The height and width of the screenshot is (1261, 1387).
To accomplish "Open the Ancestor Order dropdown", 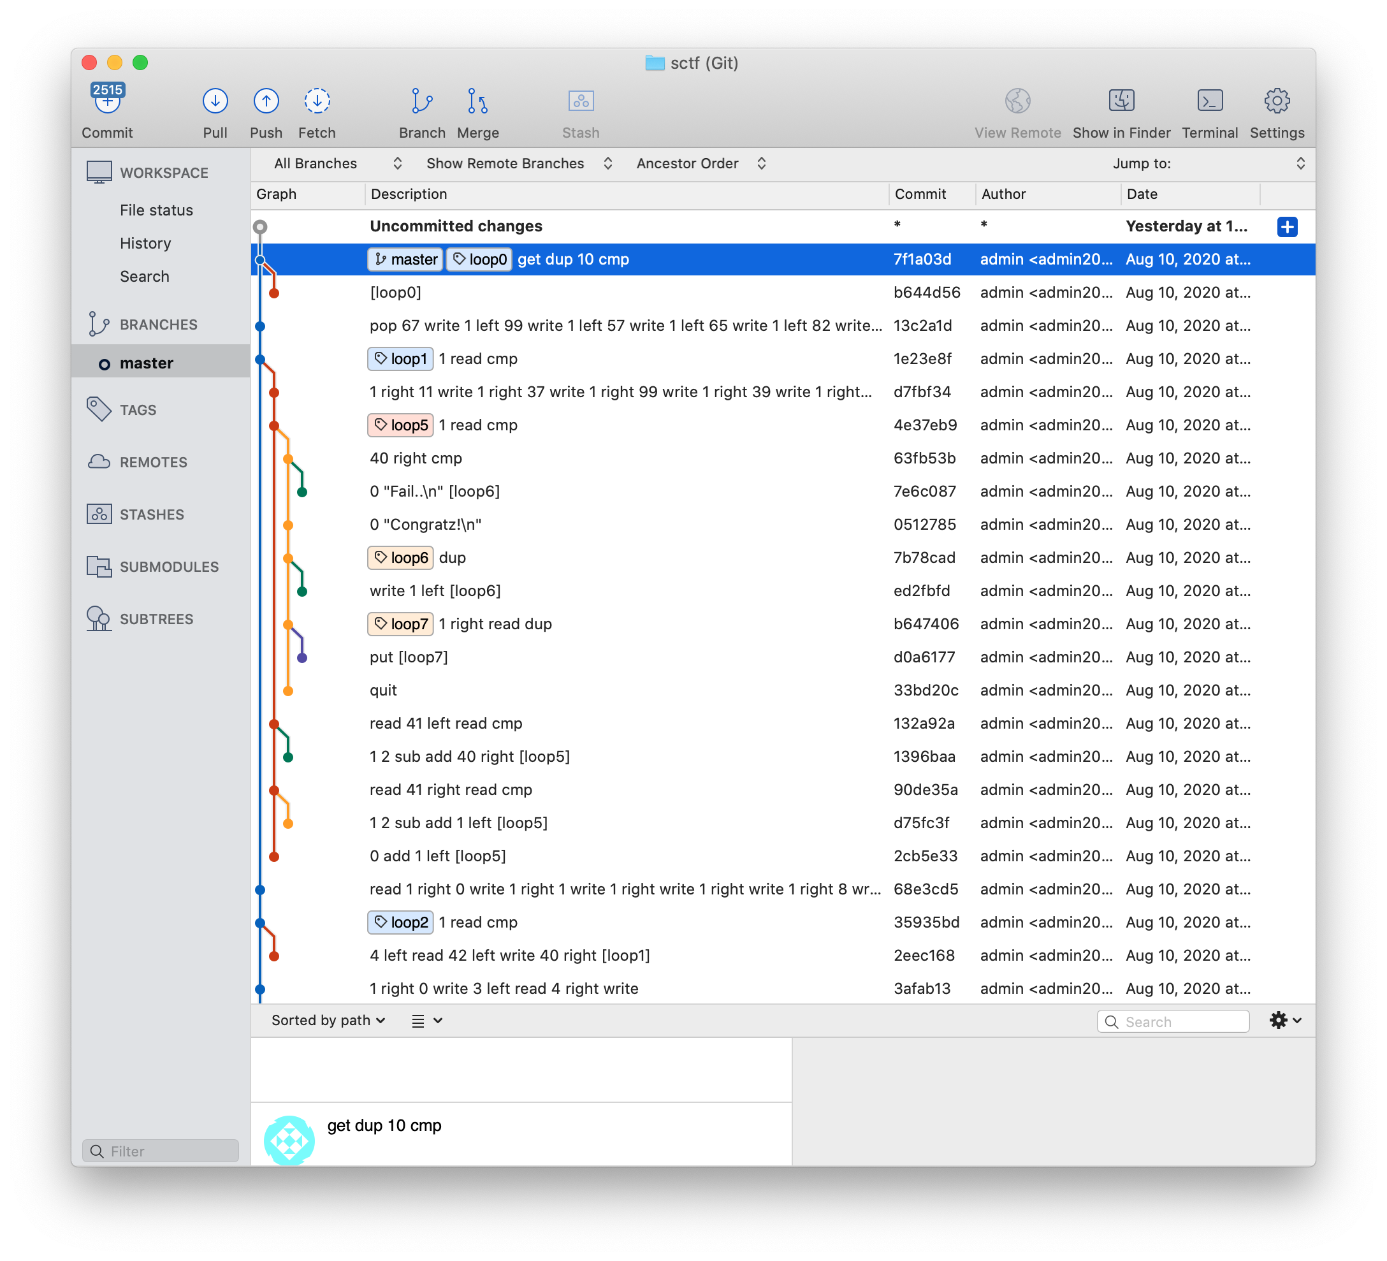I will click(700, 164).
